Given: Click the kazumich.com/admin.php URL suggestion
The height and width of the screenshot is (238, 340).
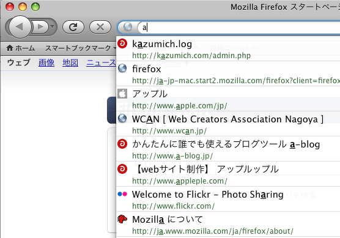Looking at the screenshot, I should (191, 56).
